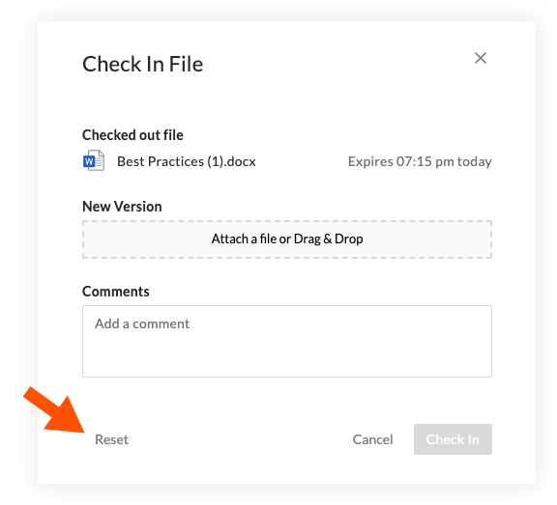Close the Check In File dialog
This screenshot has height=505, width=557.
point(481,58)
